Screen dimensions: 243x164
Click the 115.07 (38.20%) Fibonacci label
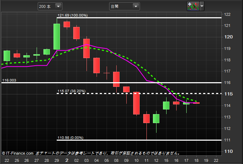(71, 91)
